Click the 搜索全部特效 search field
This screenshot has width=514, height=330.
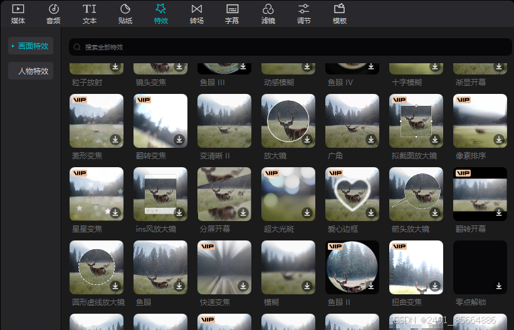290,47
